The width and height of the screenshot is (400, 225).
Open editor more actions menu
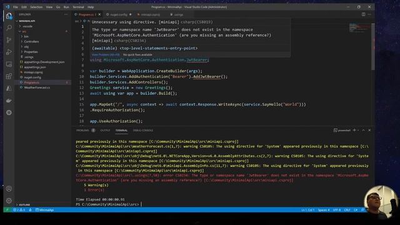[369, 14]
